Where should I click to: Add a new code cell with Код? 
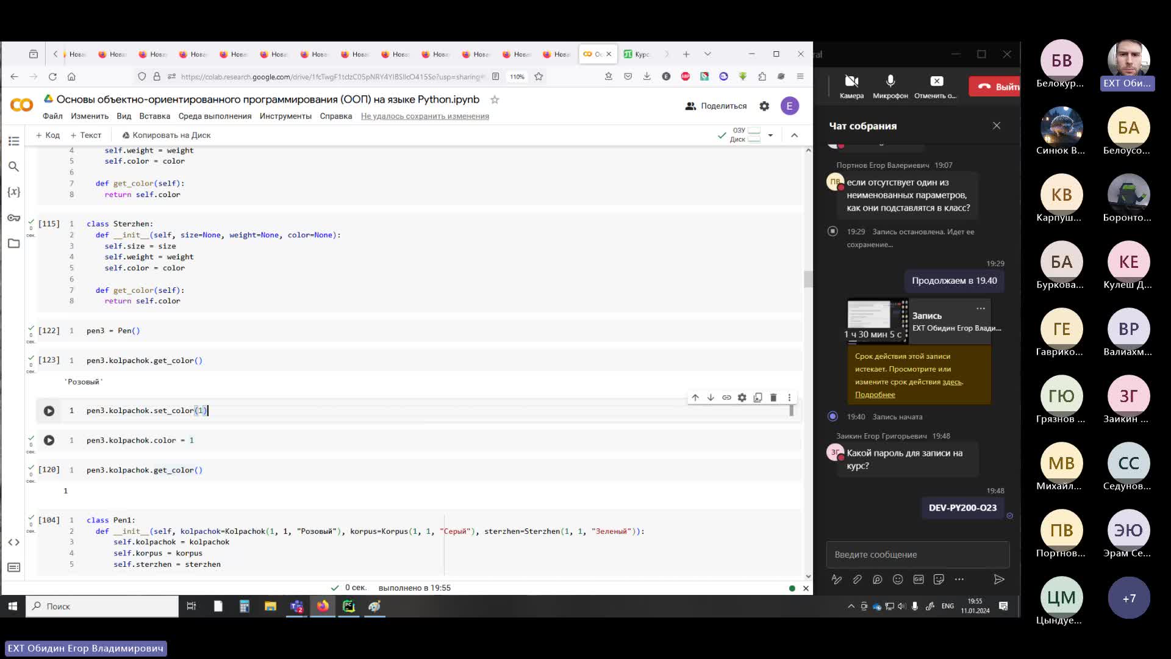point(48,135)
